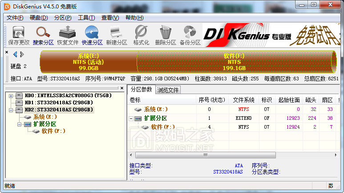Go to previous disk with left arrow
Image resolution: width=344 pixels, height=193 pixels.
(15, 54)
